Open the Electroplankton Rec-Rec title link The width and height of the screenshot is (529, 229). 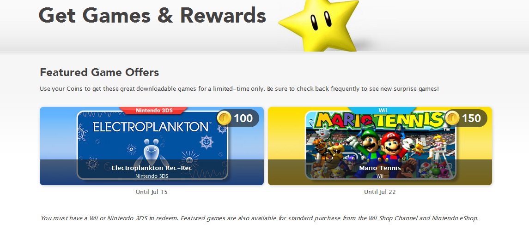152,168
